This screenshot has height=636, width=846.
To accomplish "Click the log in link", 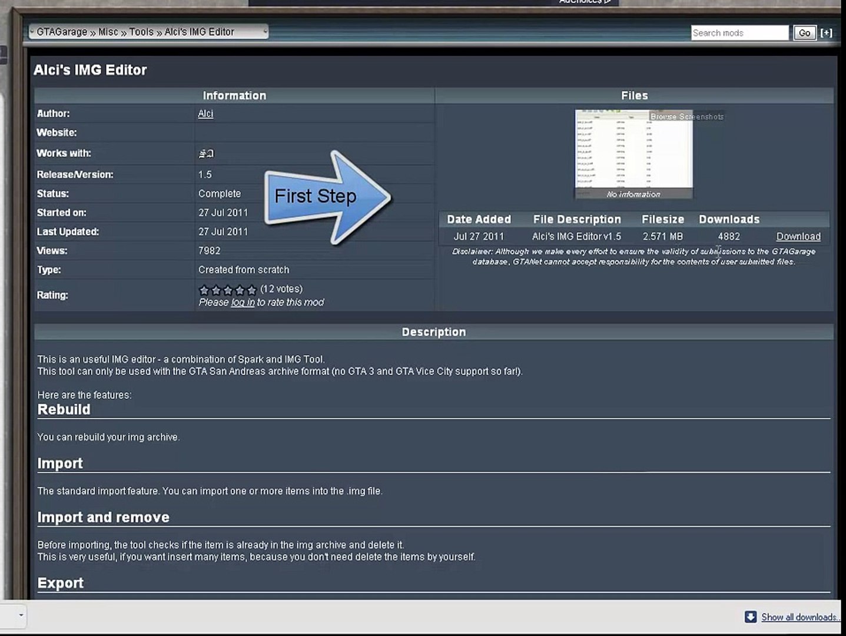I will click(243, 302).
